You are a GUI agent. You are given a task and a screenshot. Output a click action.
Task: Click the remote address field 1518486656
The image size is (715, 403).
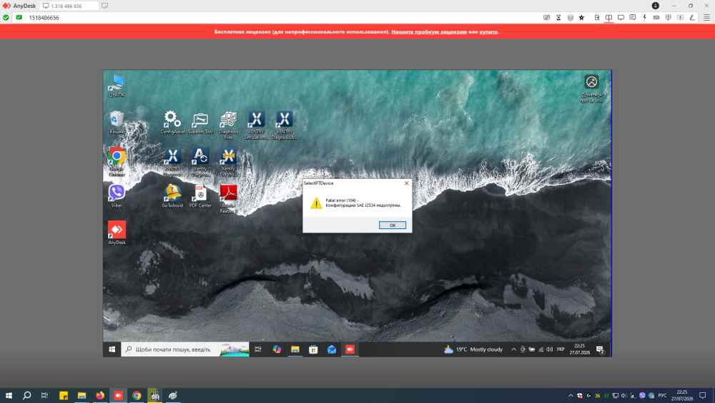[44, 18]
